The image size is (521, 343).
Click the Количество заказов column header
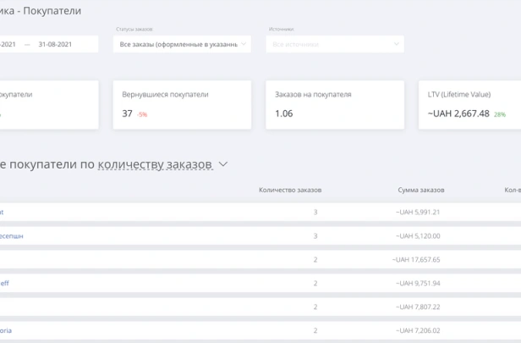(290, 190)
